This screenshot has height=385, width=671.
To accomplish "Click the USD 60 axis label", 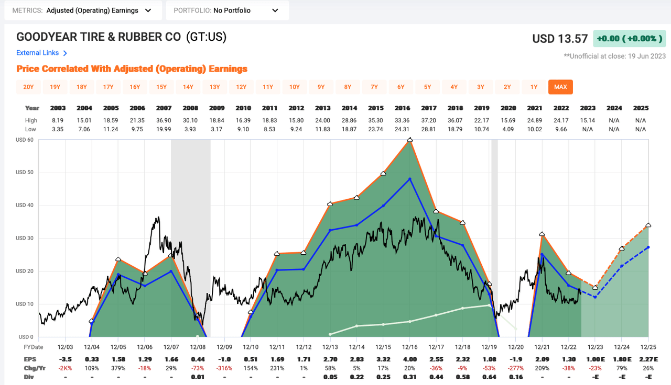I will pyautogui.click(x=24, y=140).
